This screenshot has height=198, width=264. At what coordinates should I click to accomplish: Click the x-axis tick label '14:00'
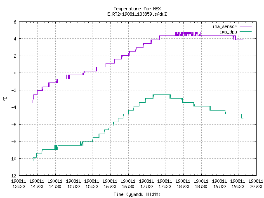point(37,186)
